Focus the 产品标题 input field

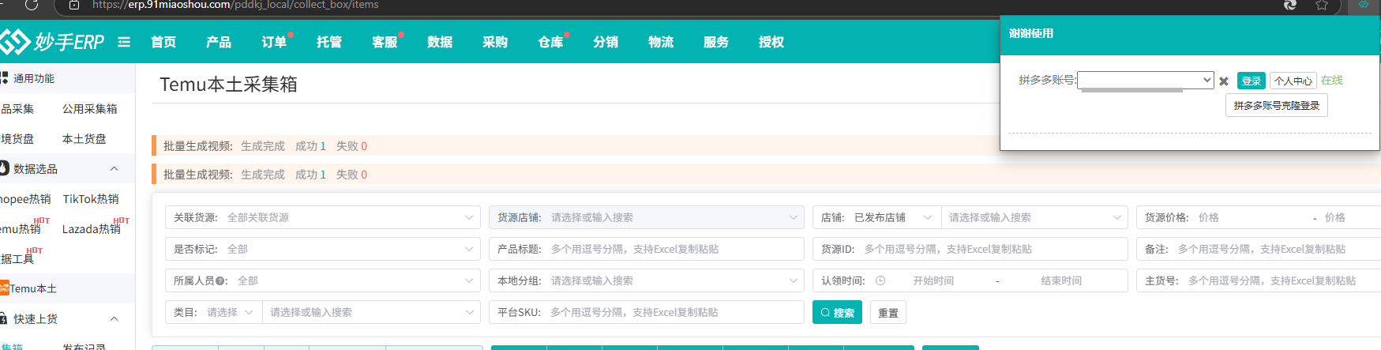pos(647,249)
